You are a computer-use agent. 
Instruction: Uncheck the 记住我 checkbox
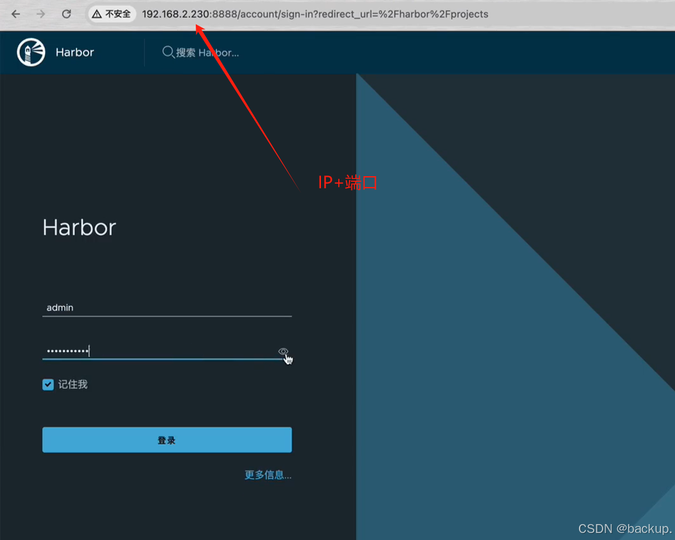(48, 385)
